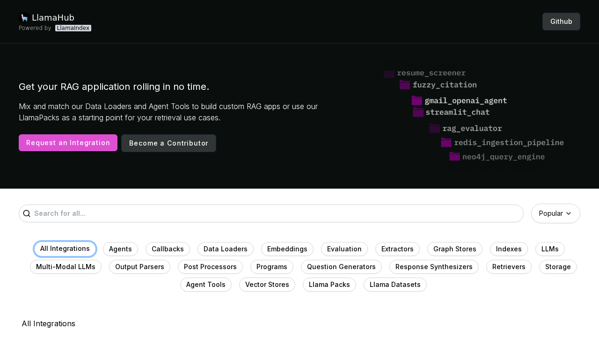This screenshot has width=599, height=337.
Task: Open the fuzzy_citation folder icon
Action: [x=404, y=85]
